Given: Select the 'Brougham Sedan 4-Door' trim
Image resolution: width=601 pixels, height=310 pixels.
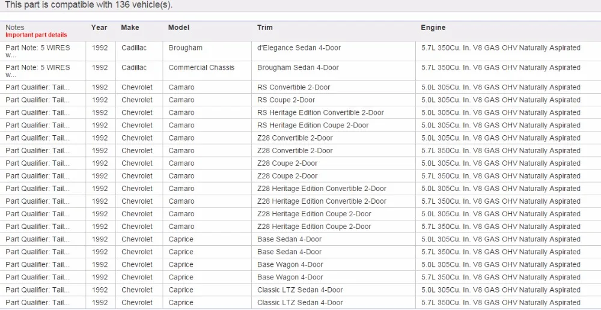Looking at the screenshot, I should pos(298,67).
